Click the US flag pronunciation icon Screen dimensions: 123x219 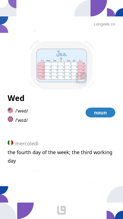click(x=10, y=110)
